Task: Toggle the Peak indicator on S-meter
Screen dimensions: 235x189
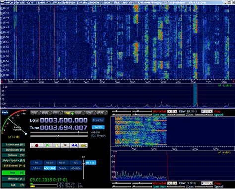Action: point(5,112)
